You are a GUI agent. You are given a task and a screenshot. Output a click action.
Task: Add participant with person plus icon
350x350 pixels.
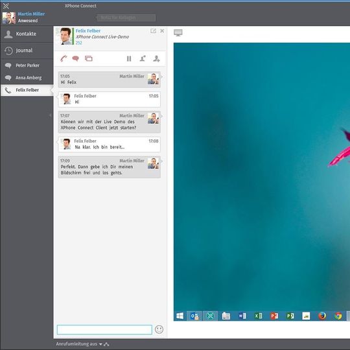click(x=156, y=59)
